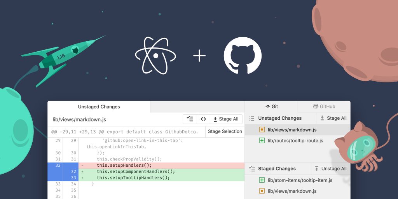This screenshot has height=199, width=398.
Task: Click Stage All in the diff header
Action: (x=226, y=119)
